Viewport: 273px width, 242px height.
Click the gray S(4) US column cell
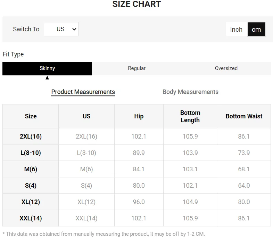pos(86,186)
